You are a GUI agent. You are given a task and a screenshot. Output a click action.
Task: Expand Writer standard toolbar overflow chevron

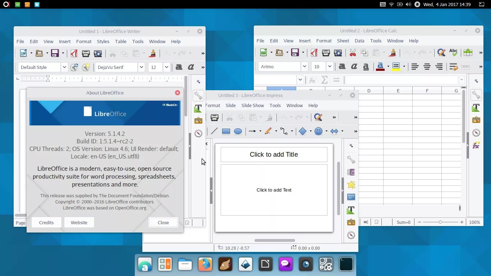tap(203, 53)
